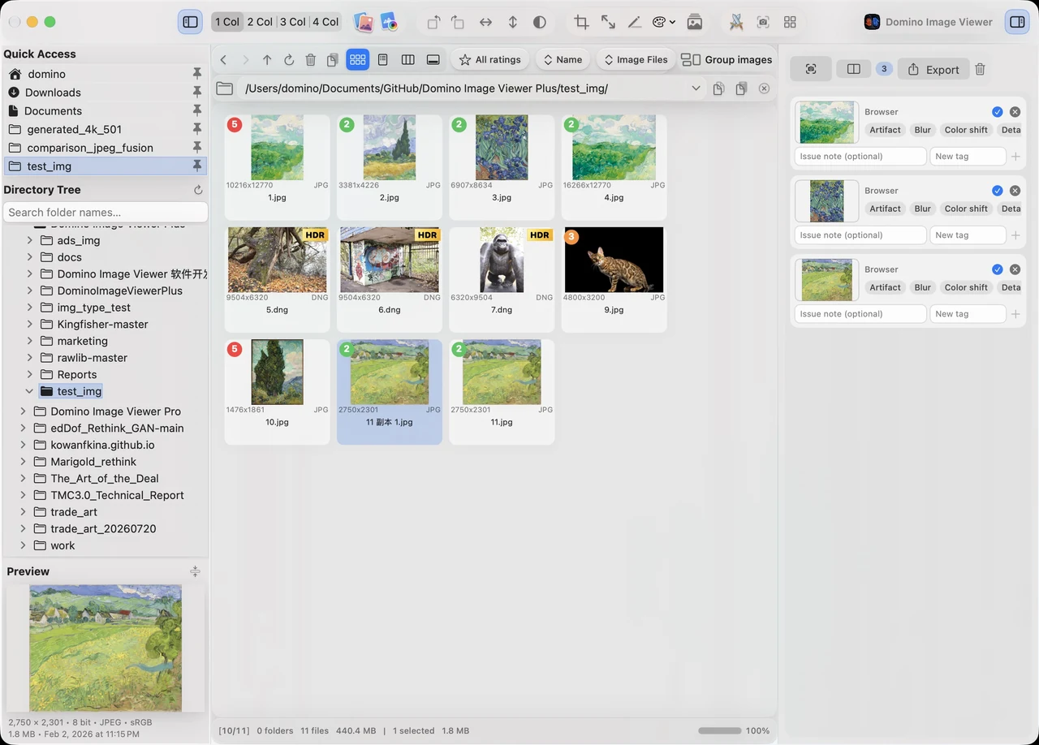Switch to the list view icon
Image resolution: width=1039 pixels, height=745 pixels.
[x=382, y=60]
